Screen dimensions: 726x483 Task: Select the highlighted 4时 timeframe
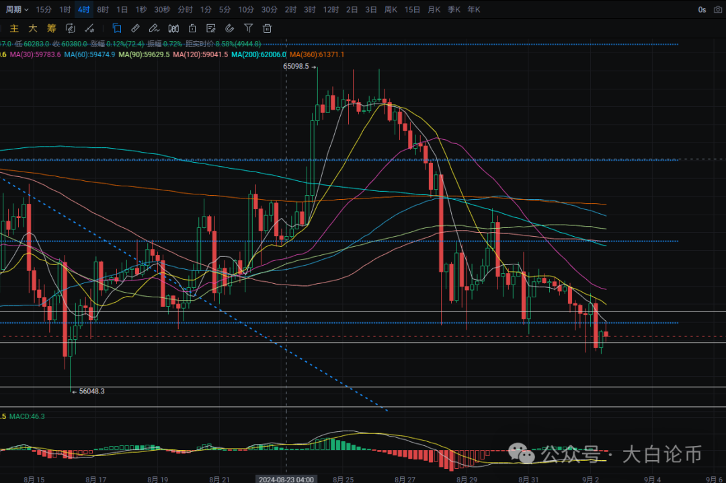tap(84, 9)
